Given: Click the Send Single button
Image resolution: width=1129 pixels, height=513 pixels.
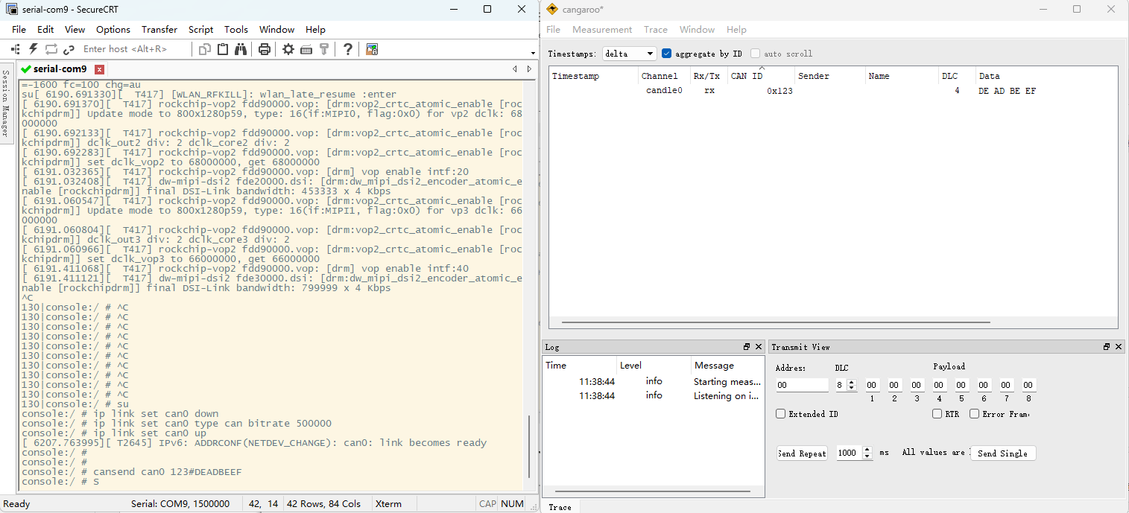Looking at the screenshot, I should [1002, 453].
